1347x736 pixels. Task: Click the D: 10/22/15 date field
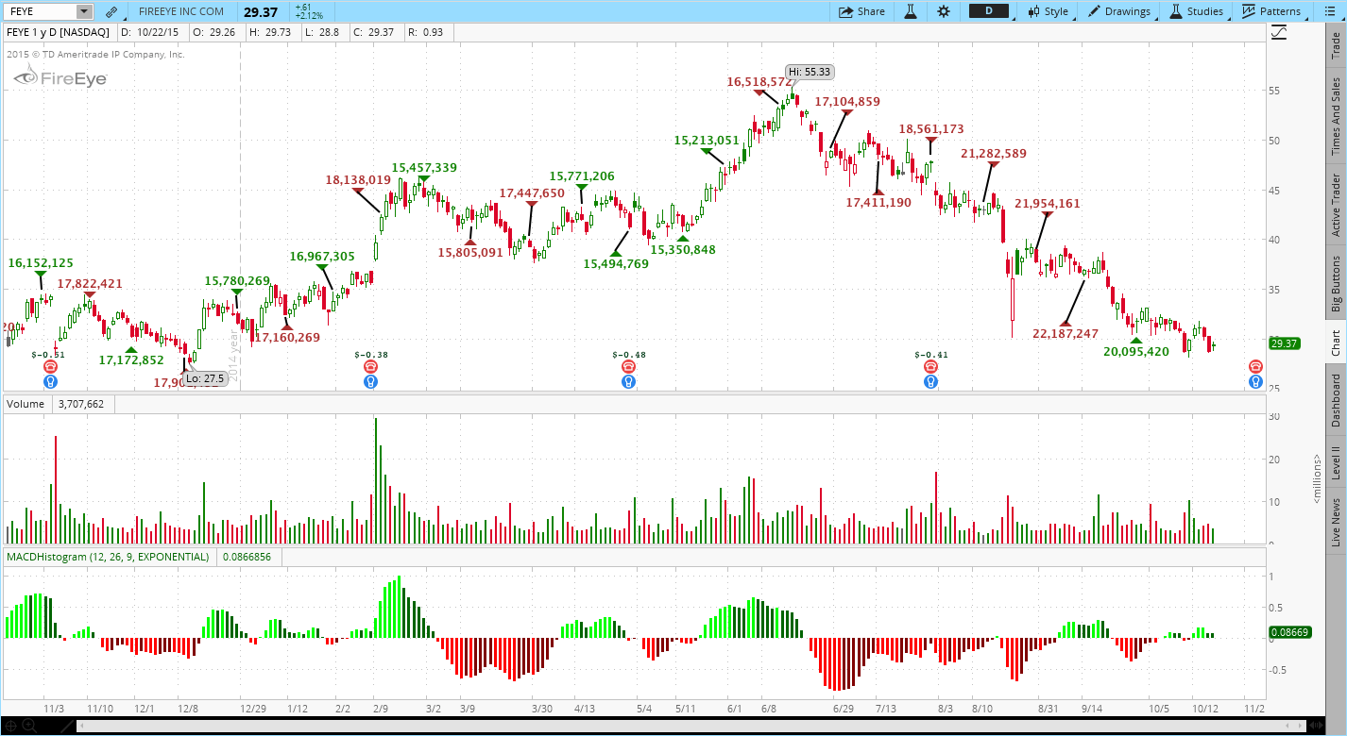point(151,31)
